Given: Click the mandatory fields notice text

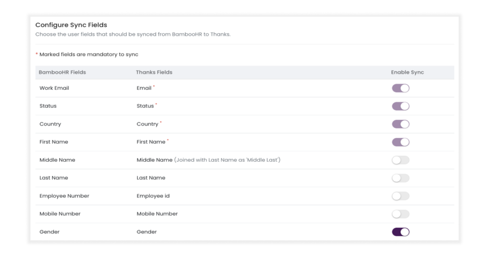Looking at the screenshot, I should click(89, 55).
